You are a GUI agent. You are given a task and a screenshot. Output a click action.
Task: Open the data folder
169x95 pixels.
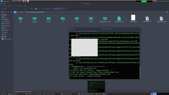point(21,20)
